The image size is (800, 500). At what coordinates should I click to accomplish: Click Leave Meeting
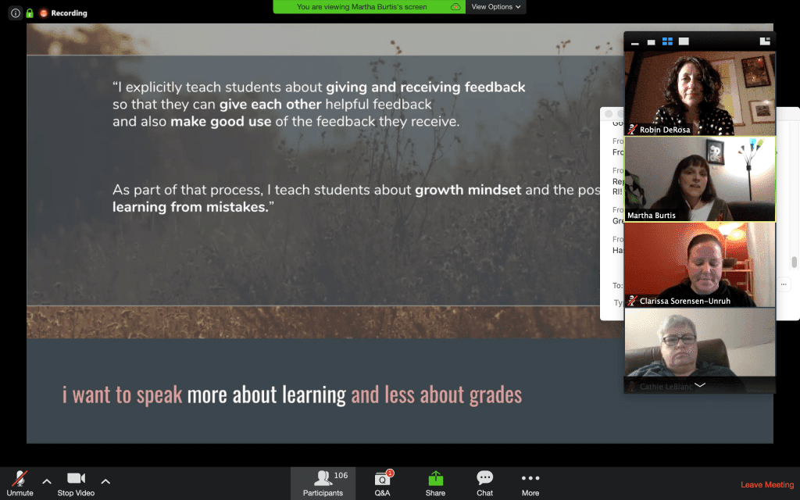766,484
